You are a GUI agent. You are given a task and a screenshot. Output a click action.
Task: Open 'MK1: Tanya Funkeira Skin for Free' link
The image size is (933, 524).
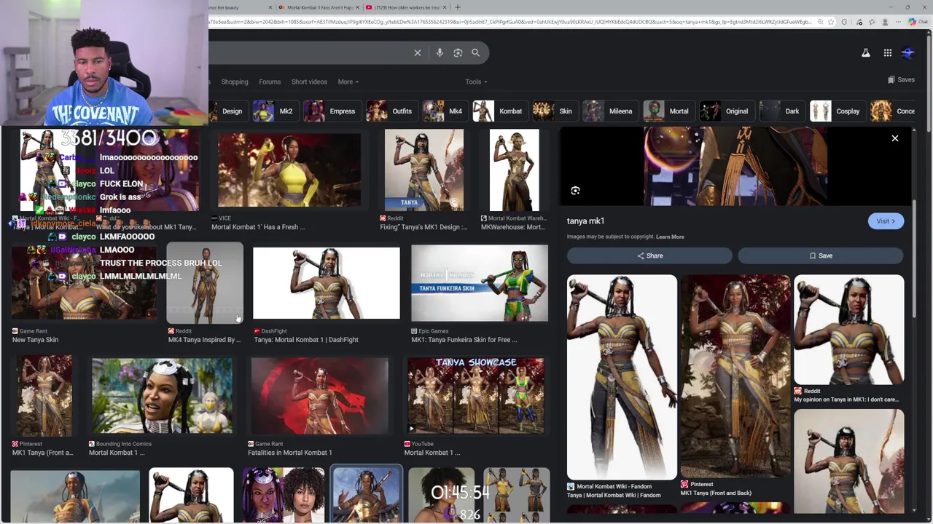(464, 340)
